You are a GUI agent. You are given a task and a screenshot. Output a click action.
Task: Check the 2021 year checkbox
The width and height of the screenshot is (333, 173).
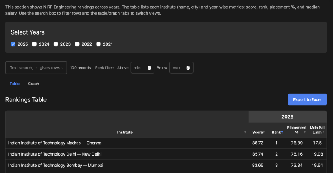pos(99,44)
